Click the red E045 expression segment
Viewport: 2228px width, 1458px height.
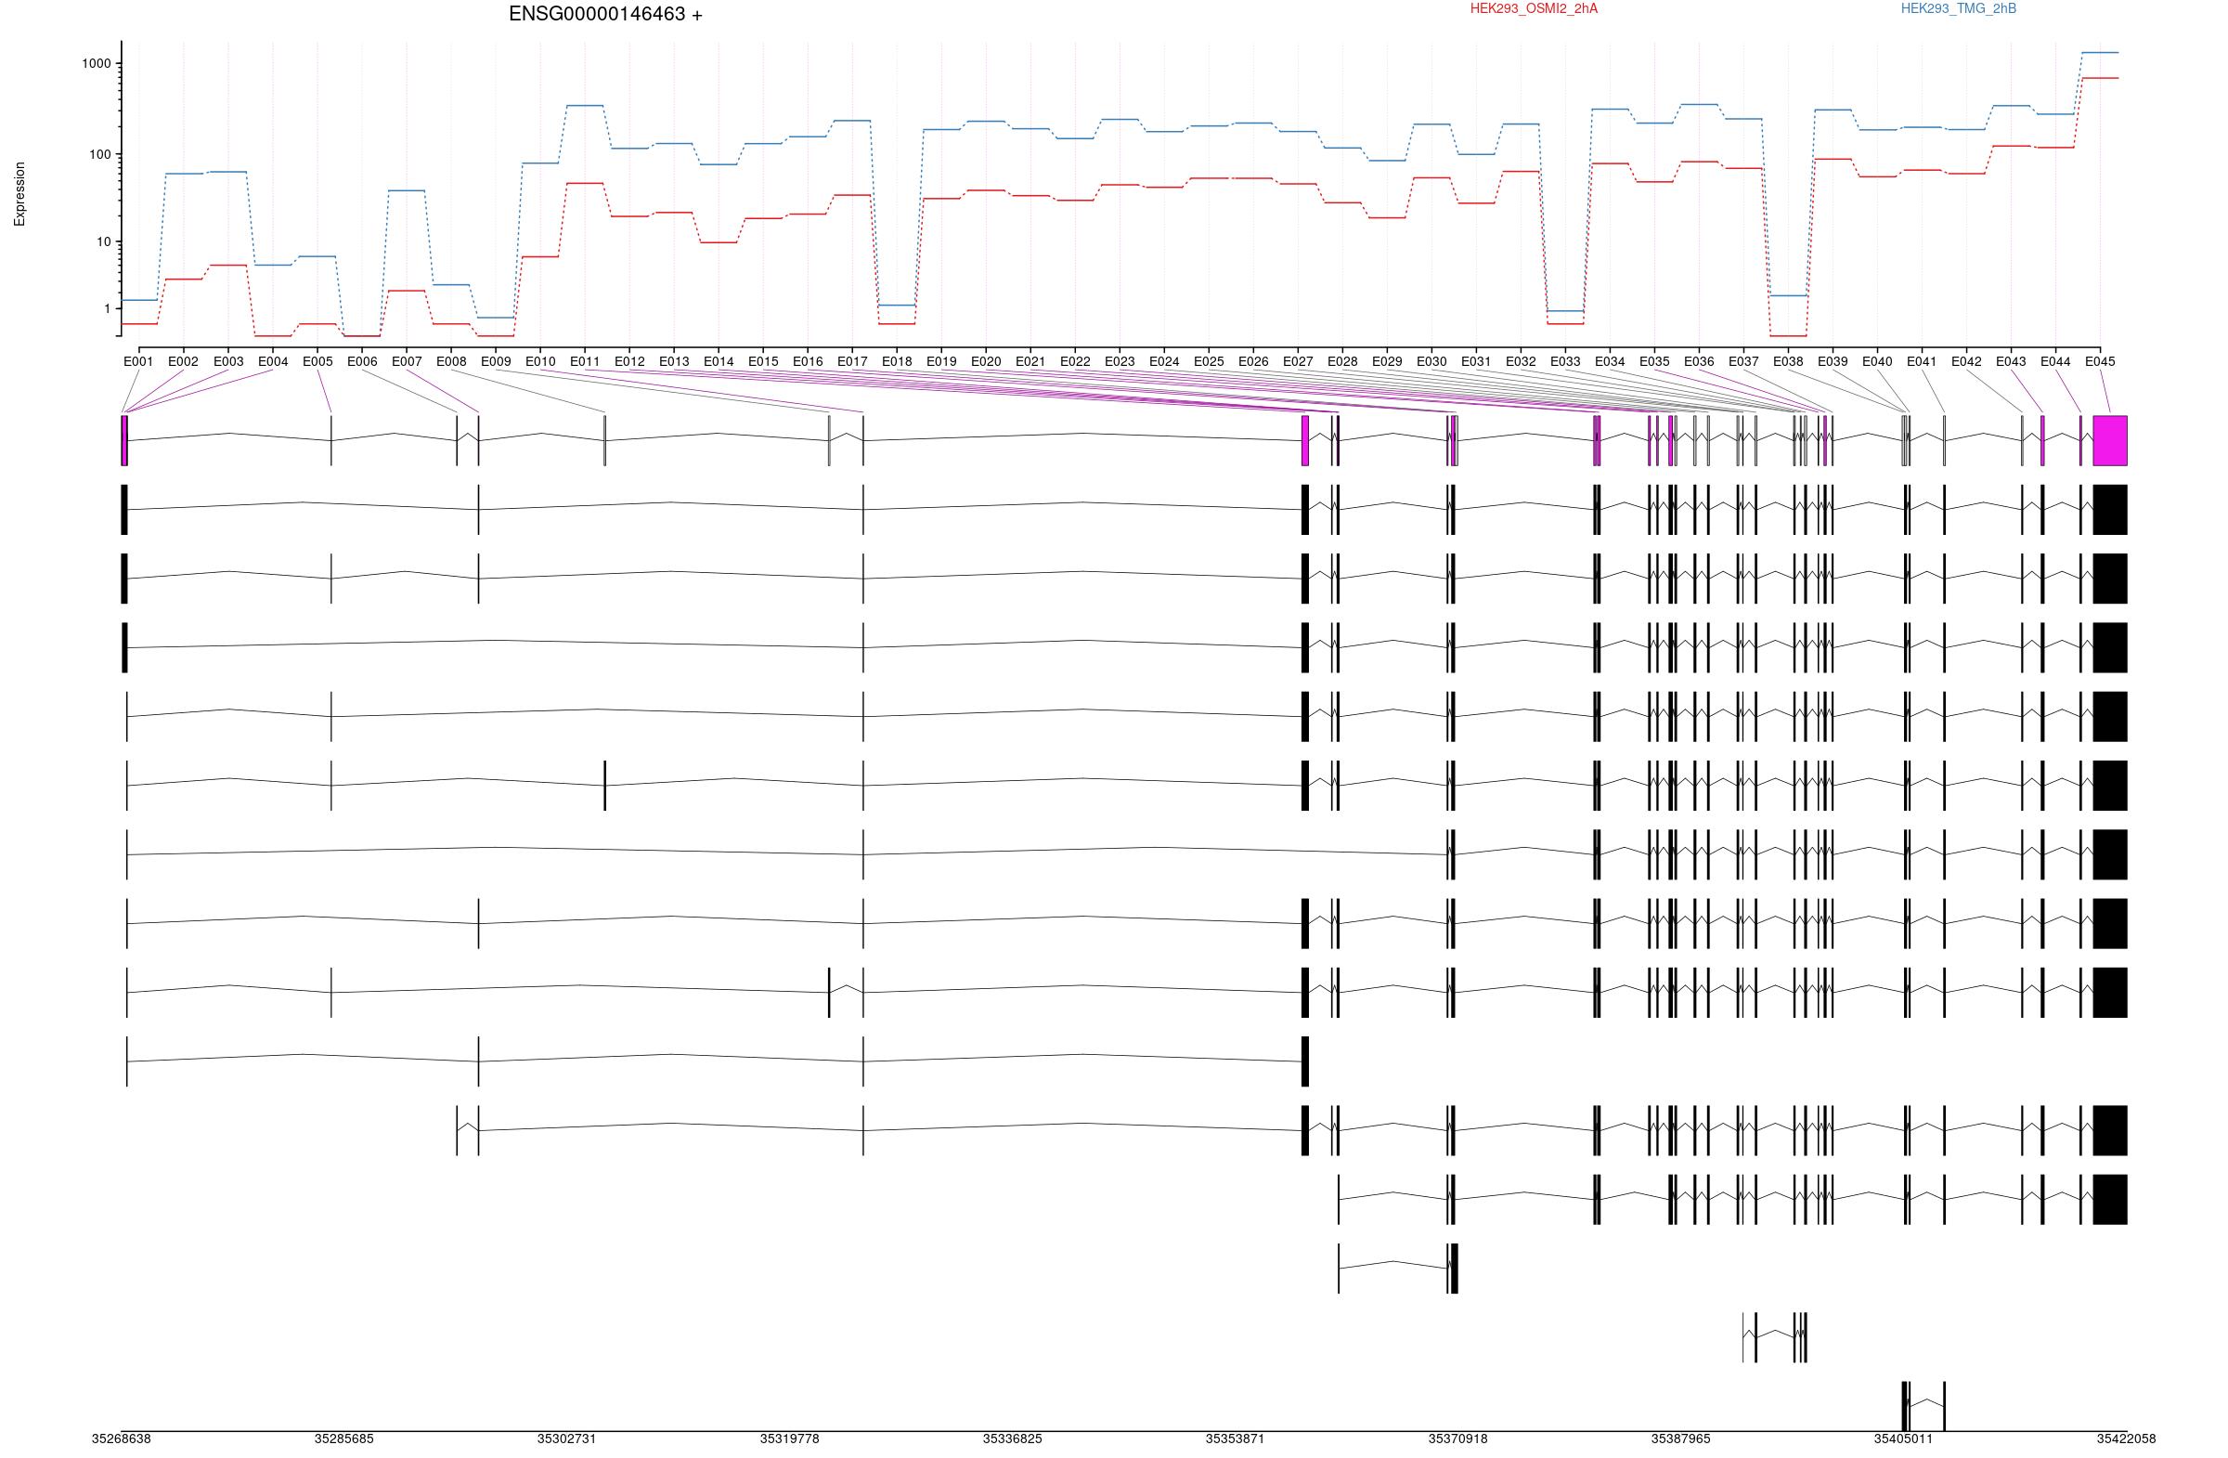click(x=2100, y=78)
